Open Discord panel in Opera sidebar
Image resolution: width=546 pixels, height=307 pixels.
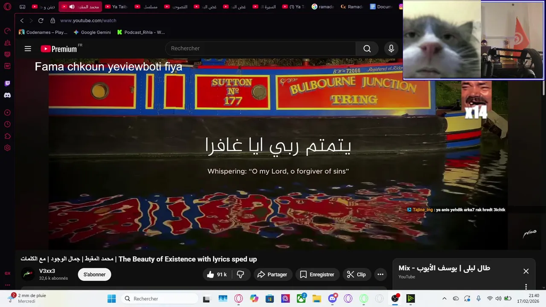[x=7, y=95]
